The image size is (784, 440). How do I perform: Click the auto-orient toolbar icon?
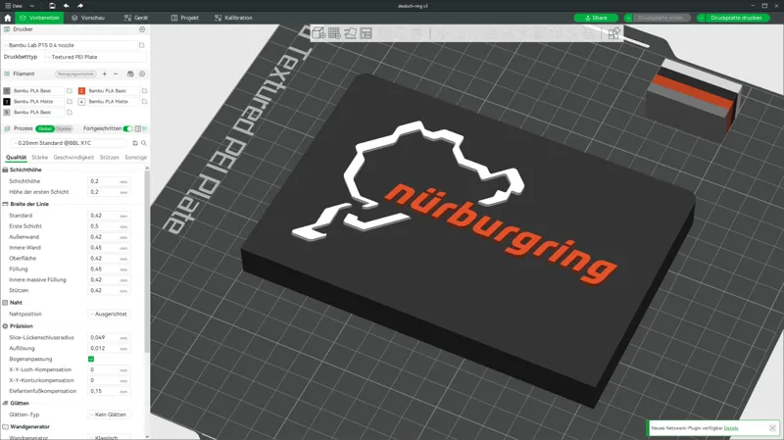point(351,33)
